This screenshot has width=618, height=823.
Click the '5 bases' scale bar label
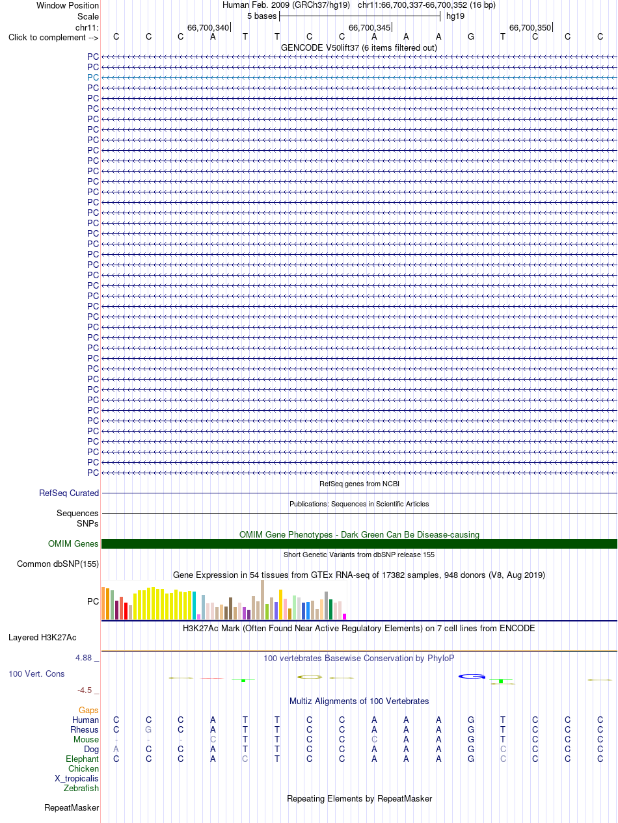pyautogui.click(x=262, y=16)
